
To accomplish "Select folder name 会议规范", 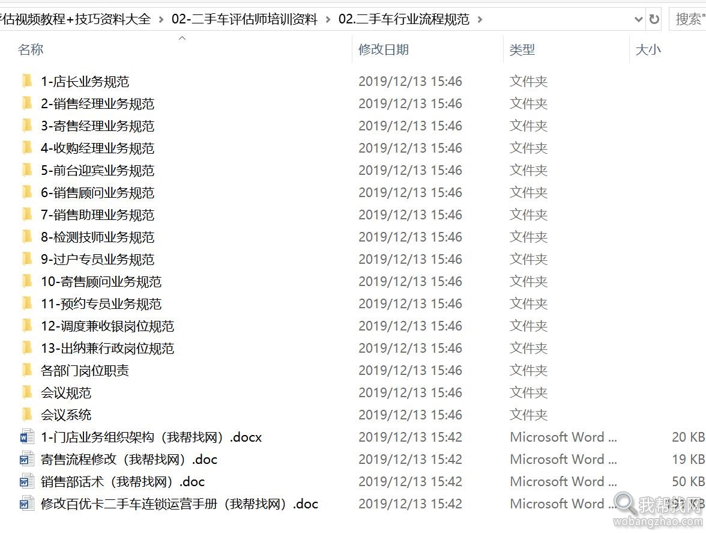I will 66,392.
